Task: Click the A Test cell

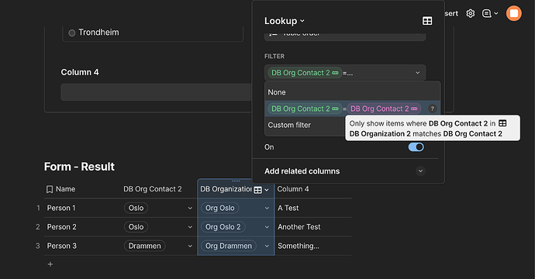Action: pyautogui.click(x=288, y=208)
